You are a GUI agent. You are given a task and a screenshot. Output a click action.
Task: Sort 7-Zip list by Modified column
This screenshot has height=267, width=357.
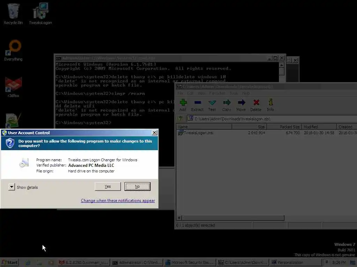point(319,127)
